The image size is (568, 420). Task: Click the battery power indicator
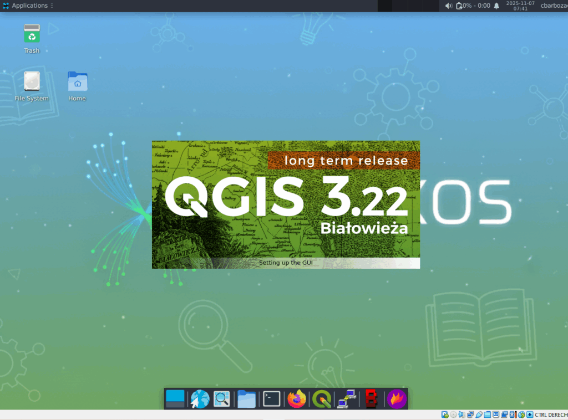click(x=473, y=6)
